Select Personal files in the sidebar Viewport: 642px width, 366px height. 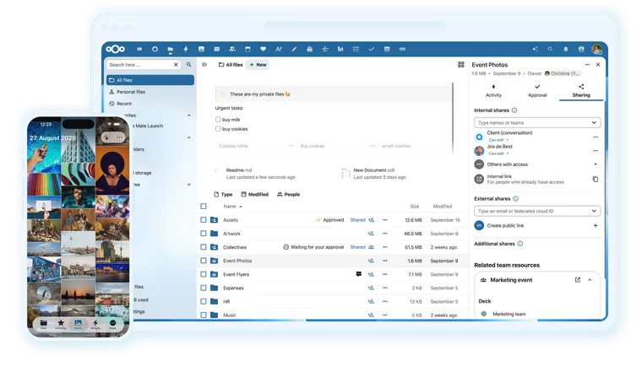point(150,92)
